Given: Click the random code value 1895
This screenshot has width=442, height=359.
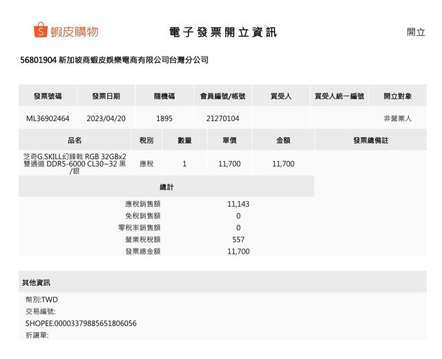Looking at the screenshot, I should click(164, 118).
